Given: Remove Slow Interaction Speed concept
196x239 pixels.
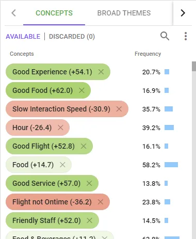Looking at the screenshot, I should point(119,109).
